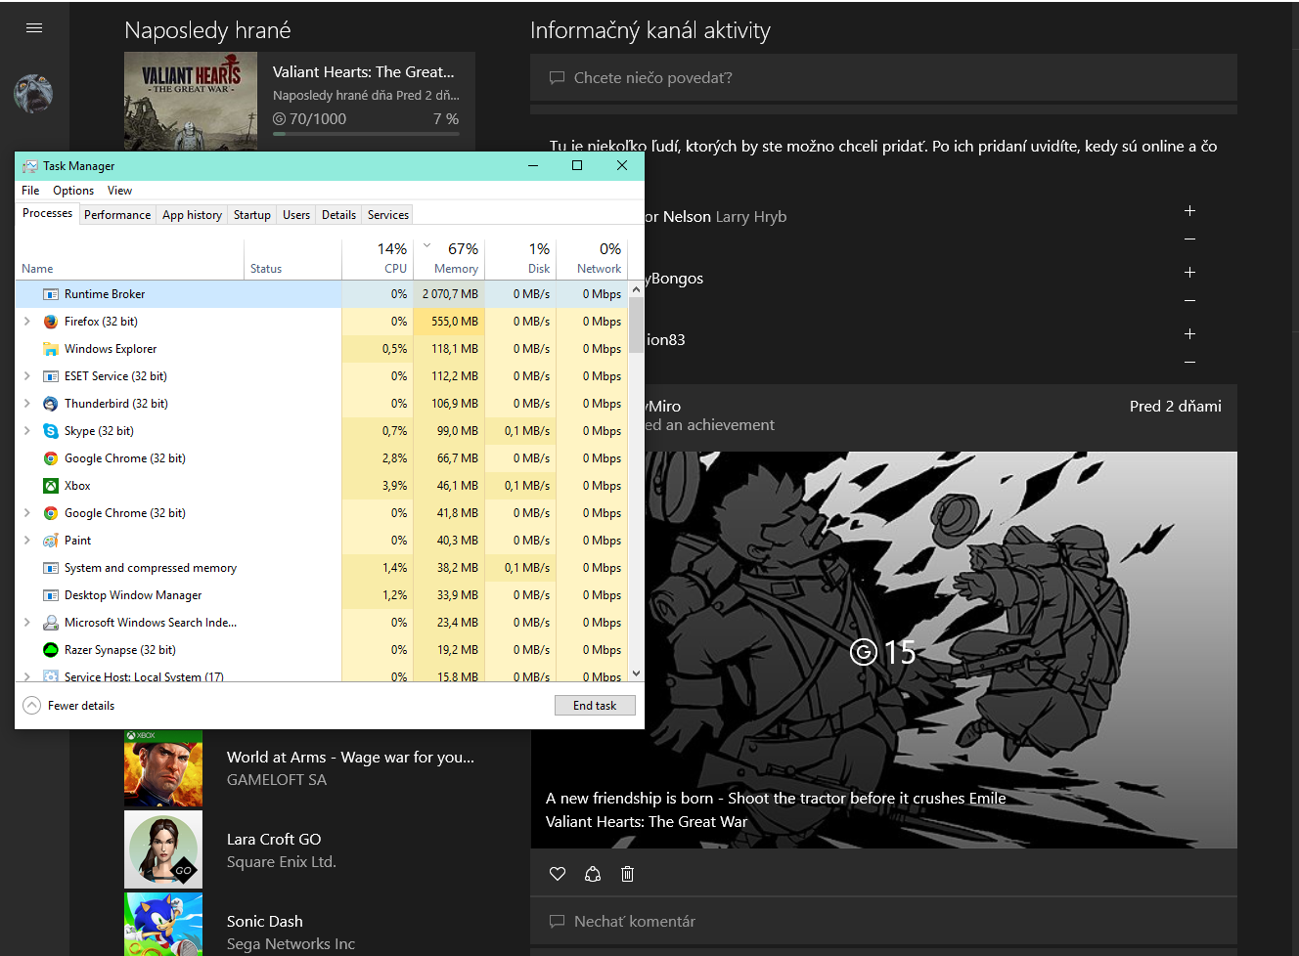Switch to the Details tab
Screen dimensions: 1299x956
(x=338, y=215)
